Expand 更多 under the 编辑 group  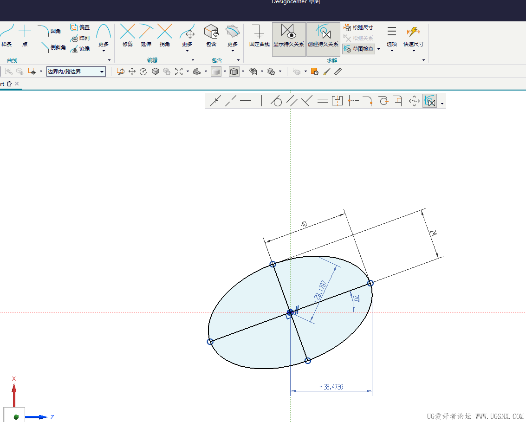click(x=187, y=37)
